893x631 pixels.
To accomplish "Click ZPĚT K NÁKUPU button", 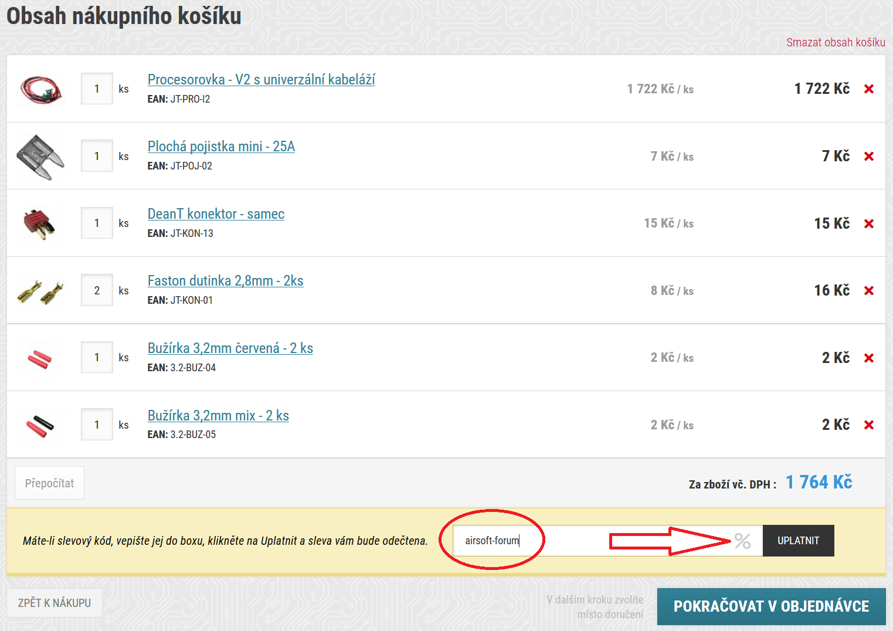I will click(x=55, y=603).
